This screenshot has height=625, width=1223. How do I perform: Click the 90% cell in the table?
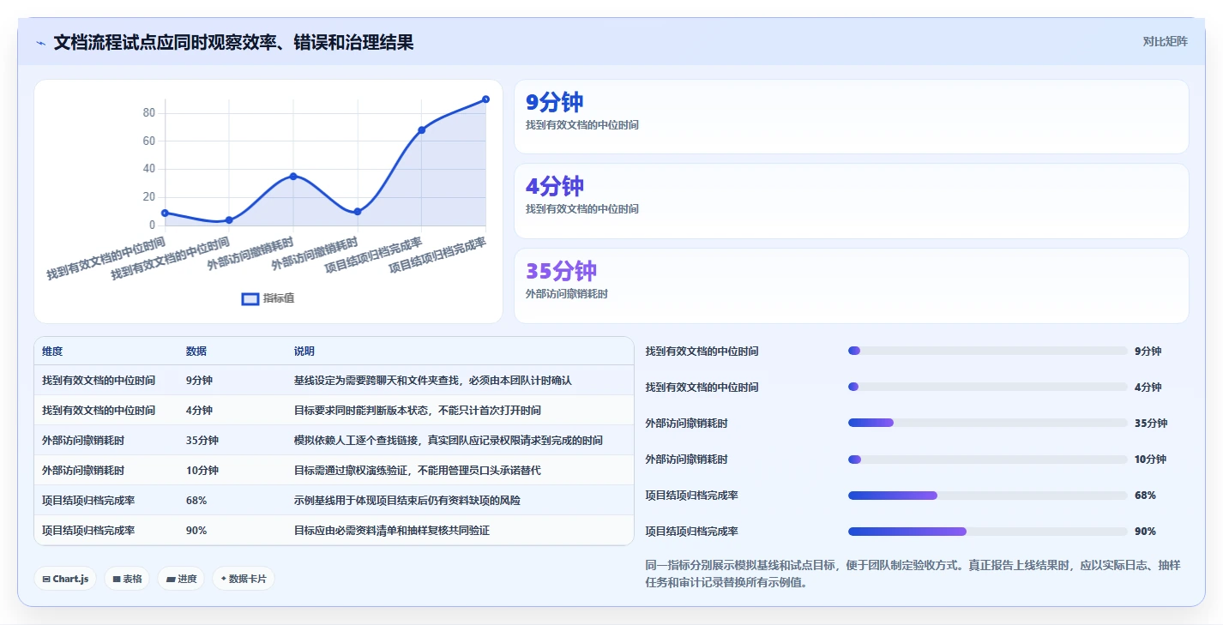click(196, 531)
